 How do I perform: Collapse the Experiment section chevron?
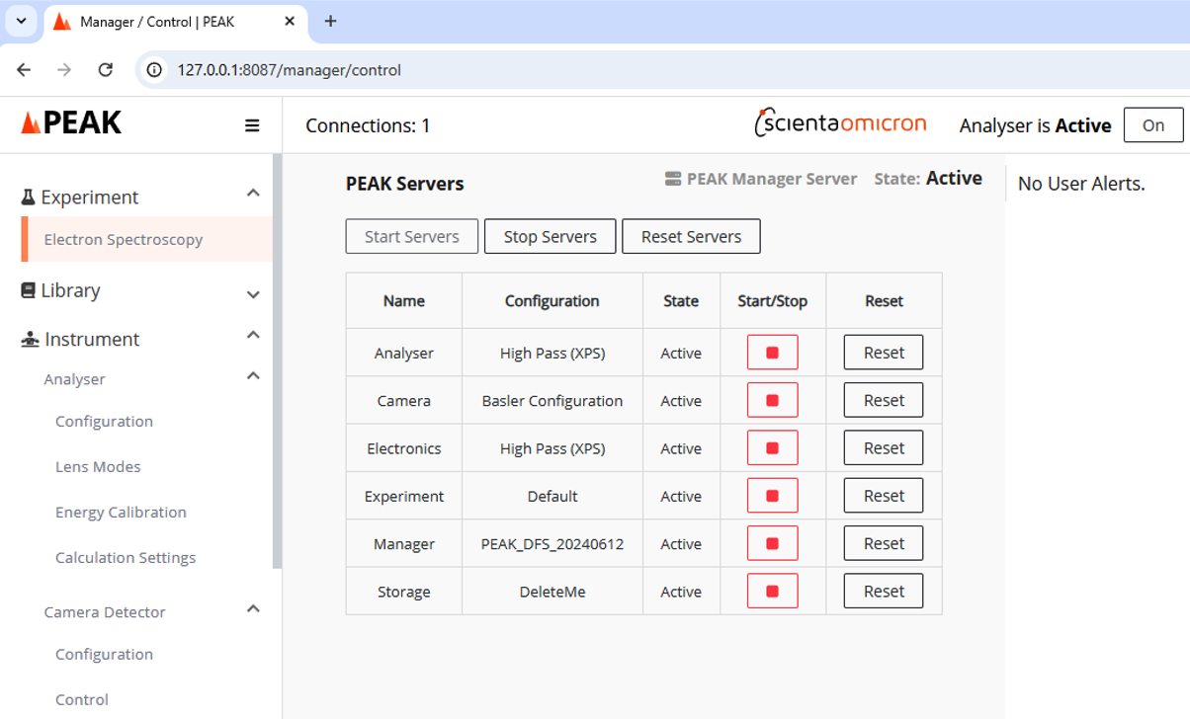(x=253, y=194)
